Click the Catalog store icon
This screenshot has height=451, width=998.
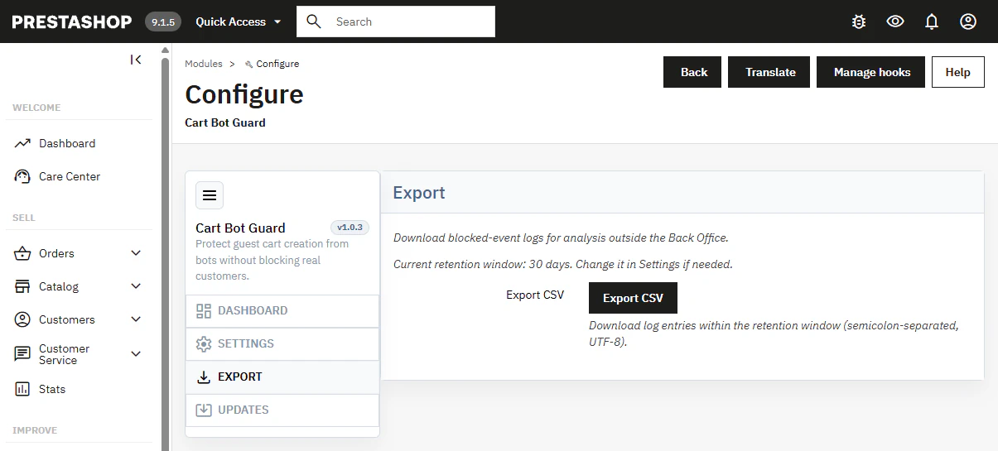pos(23,286)
